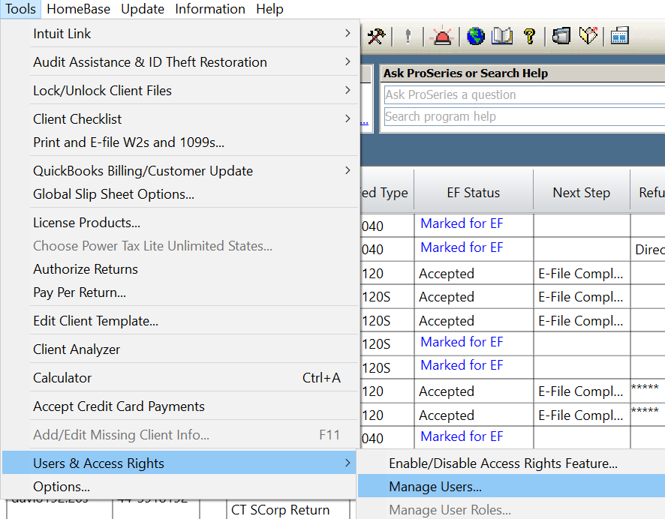
Task: Click the gray folder-stack icon in toolbar
Action: (x=561, y=36)
